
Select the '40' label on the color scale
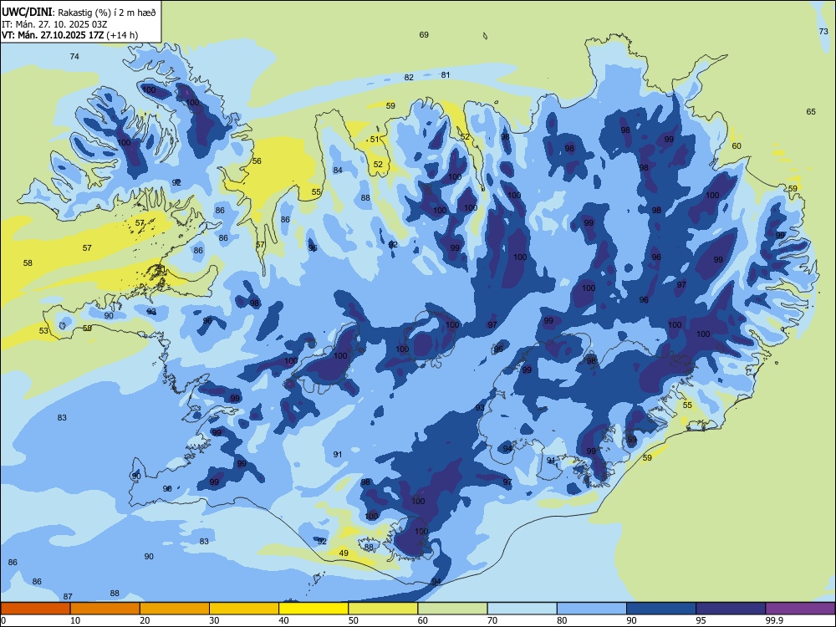coord(283,620)
